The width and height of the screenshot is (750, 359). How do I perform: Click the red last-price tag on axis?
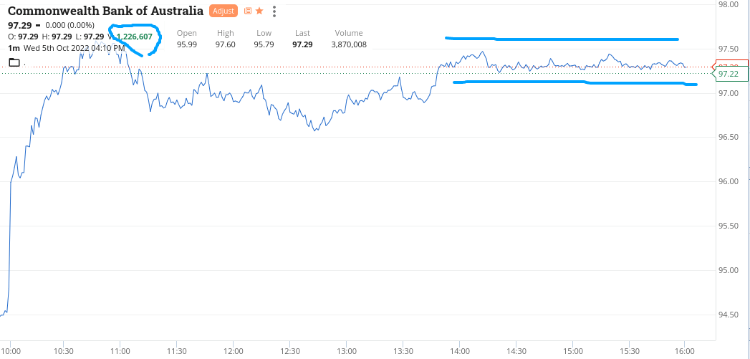pos(729,66)
